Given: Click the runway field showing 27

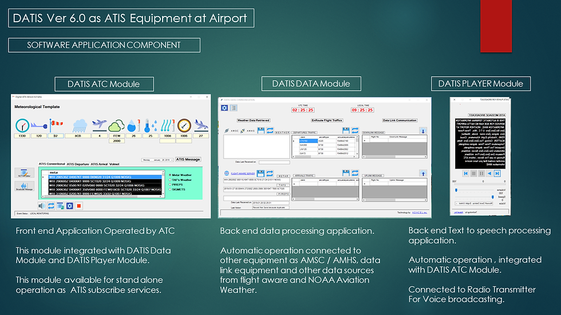Looking at the screenshot, I should pos(201,135).
